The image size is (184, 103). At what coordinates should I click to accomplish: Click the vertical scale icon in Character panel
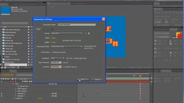click(156, 53)
